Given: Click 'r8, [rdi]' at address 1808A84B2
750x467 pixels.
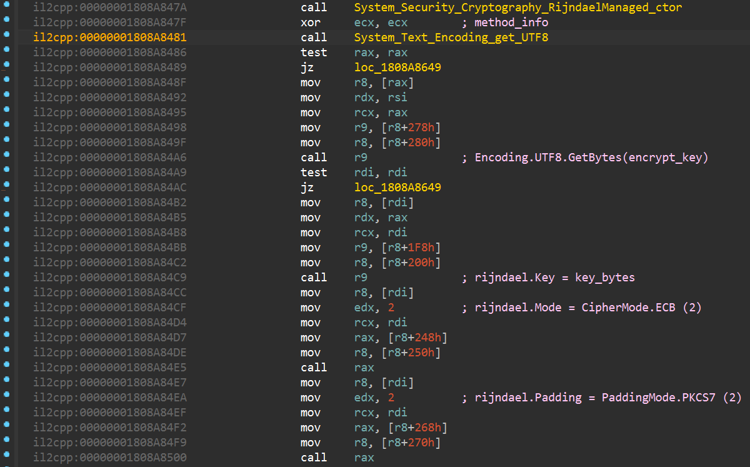Looking at the screenshot, I should point(384,203).
